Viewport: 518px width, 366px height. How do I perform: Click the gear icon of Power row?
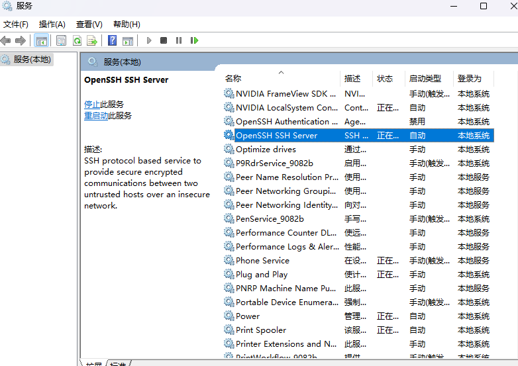point(229,316)
